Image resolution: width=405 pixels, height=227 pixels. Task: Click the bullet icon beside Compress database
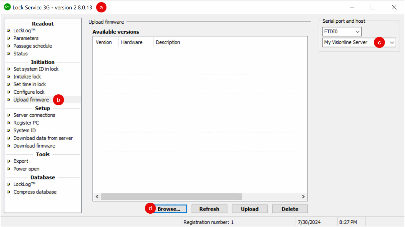tap(9, 192)
